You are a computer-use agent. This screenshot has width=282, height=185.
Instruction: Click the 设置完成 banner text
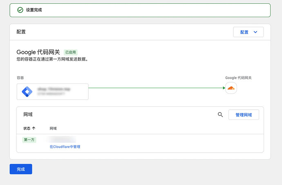point(34,10)
